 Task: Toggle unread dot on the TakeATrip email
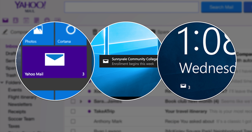coord(90,111)
